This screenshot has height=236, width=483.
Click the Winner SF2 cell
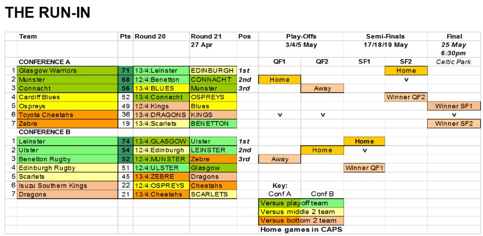coord(454,124)
